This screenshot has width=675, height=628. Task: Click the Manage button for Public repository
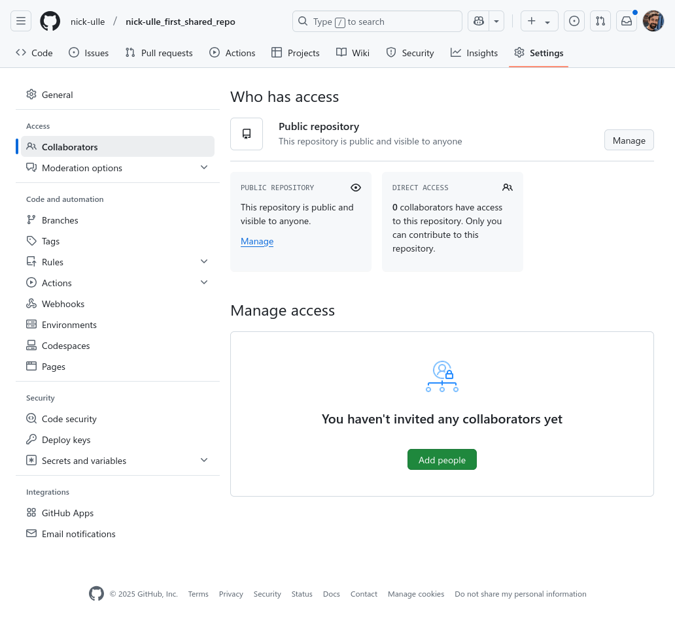[629, 140]
